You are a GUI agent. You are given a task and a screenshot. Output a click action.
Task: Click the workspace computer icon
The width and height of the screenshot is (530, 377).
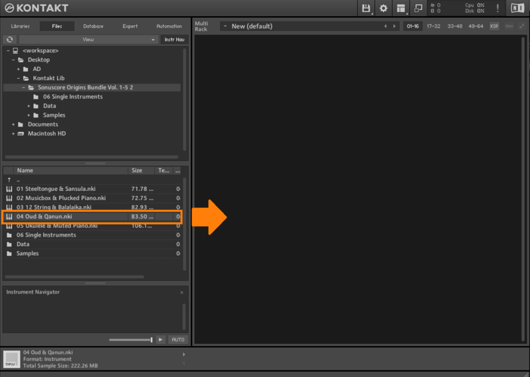point(15,51)
